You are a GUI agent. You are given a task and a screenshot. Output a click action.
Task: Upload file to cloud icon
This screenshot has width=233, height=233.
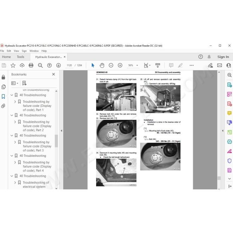pos(22,65)
